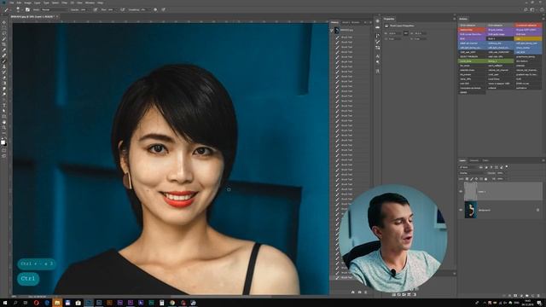This screenshot has height=307, width=546.
Task: Run the gold-colored action button in Actions panel
Action: click(528, 38)
